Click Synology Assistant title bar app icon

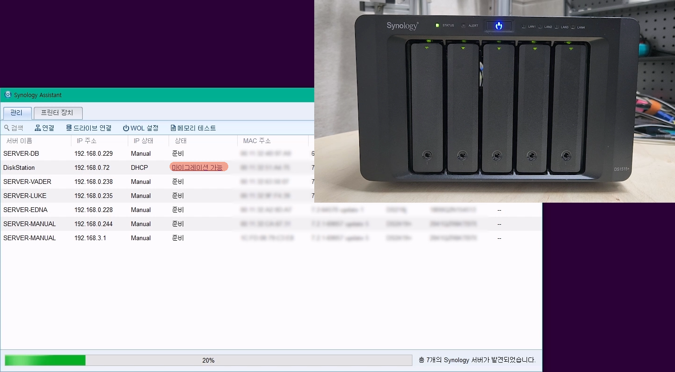[8, 95]
